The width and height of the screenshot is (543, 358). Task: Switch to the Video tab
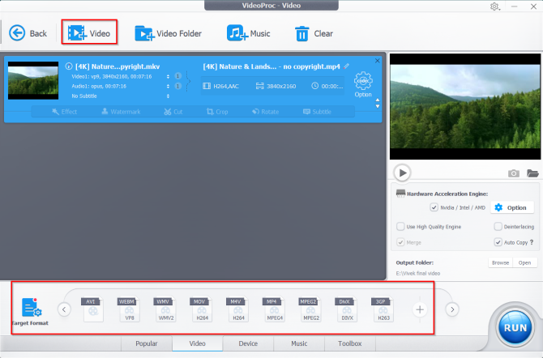pos(198,343)
